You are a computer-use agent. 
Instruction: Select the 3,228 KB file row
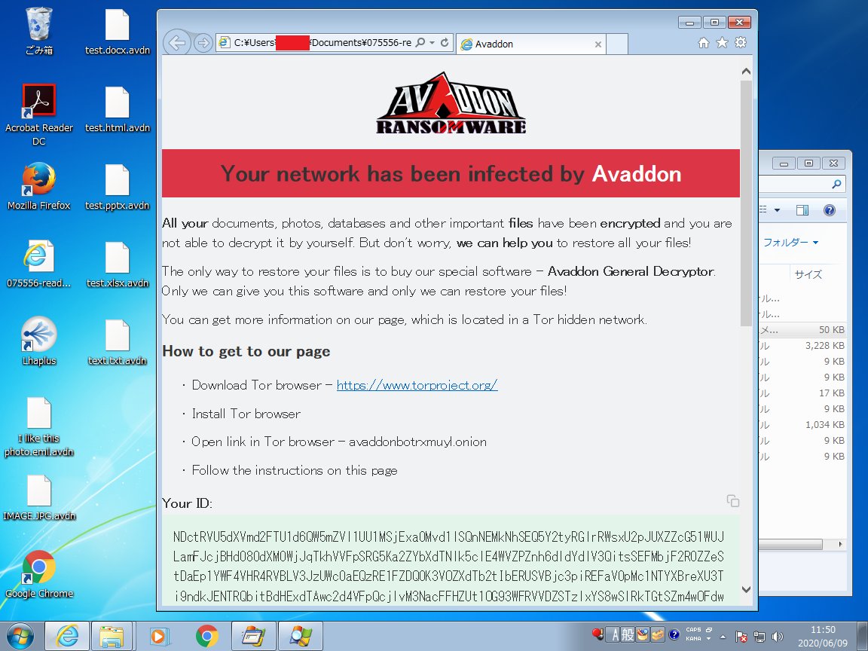click(x=802, y=345)
